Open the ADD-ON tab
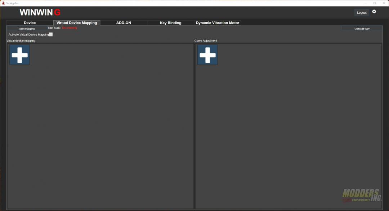 (124, 23)
